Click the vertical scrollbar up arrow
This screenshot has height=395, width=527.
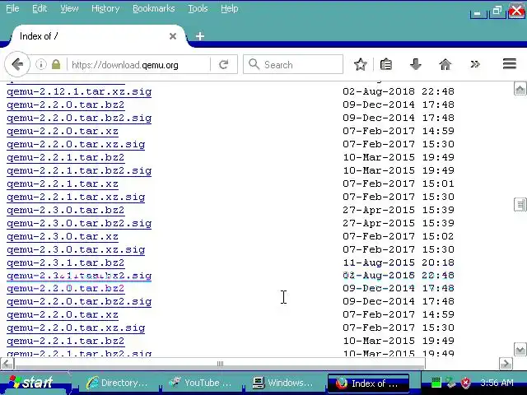pos(520,88)
